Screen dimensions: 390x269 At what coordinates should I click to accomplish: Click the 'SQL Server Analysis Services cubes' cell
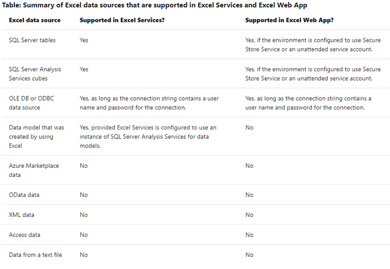pyautogui.click(x=35, y=74)
